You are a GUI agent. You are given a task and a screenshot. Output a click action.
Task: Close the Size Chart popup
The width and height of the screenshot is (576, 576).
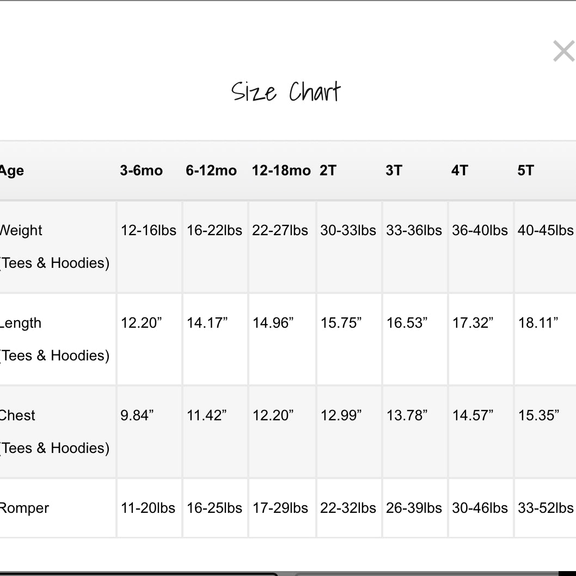pos(563,52)
